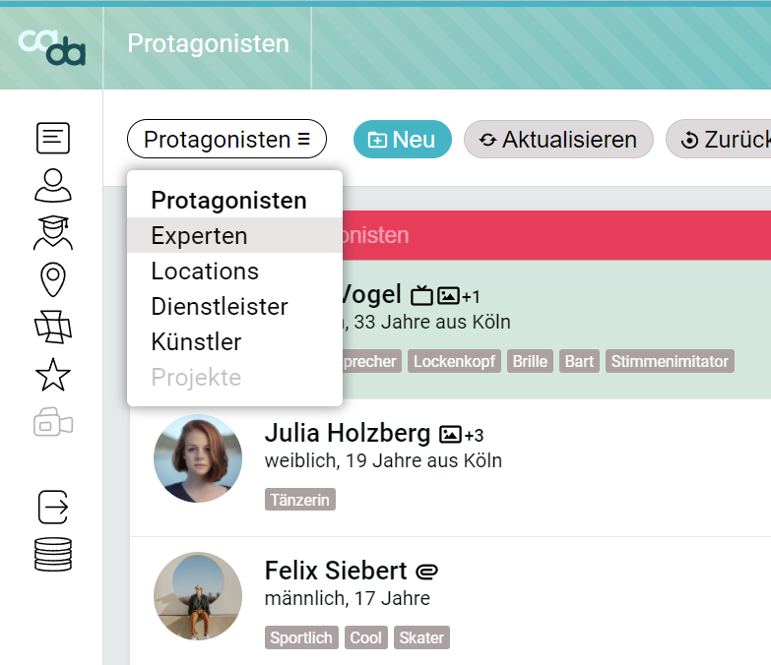
Task: Open the graduate expert sidebar icon
Action: click(52, 233)
